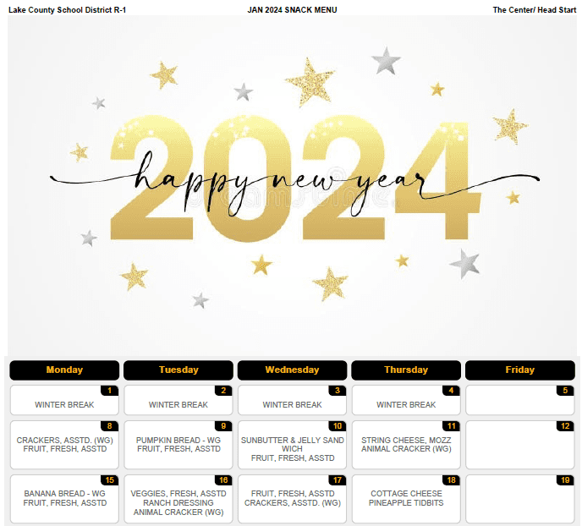This screenshot has width=582, height=526.
Task: Click the day 9 date badge
Action: (x=223, y=426)
